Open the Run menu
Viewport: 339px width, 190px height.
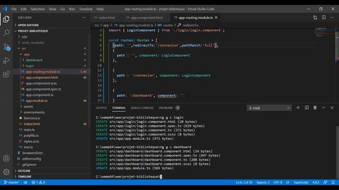point(72,9)
